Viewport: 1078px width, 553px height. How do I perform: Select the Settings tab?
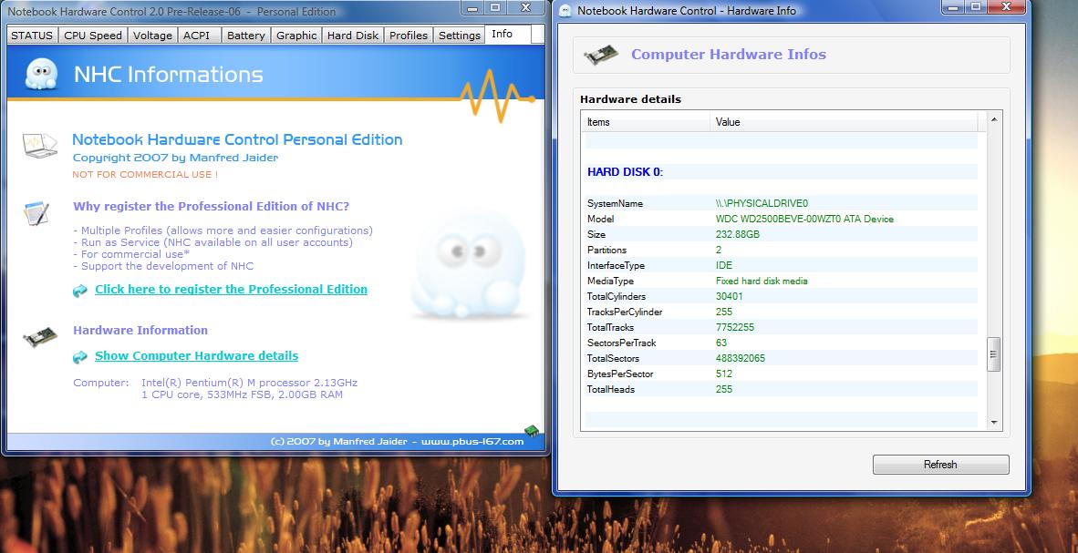[460, 35]
